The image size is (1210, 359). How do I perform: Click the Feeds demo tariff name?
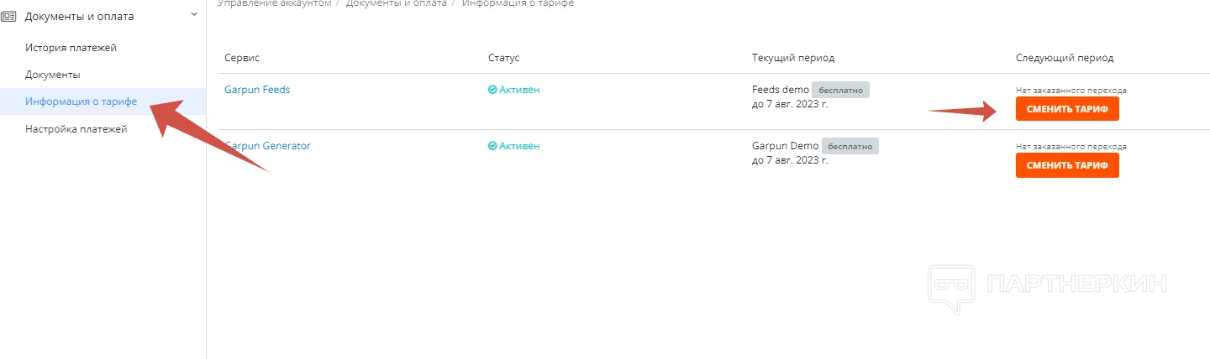pos(781,90)
